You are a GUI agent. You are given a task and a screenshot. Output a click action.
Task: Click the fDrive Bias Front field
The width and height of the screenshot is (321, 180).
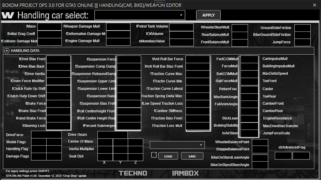[x=58, y=59]
